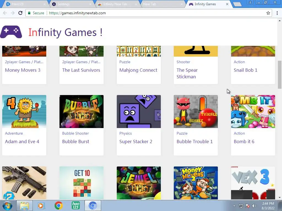Click the volume speaker tray icon
282x211 pixels.
click(x=254, y=206)
